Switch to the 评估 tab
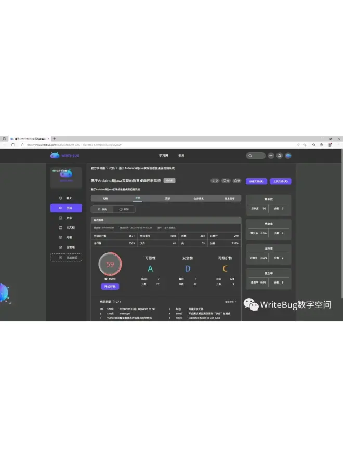 (x=137, y=198)
